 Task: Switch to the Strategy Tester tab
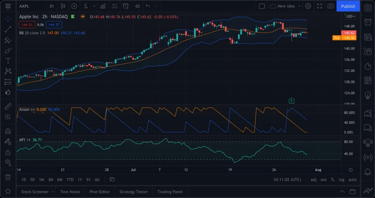(x=134, y=192)
